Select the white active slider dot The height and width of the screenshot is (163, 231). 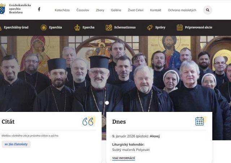pos(107,103)
